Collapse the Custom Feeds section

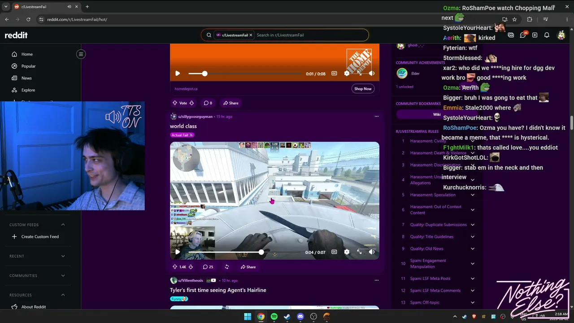[63, 225]
